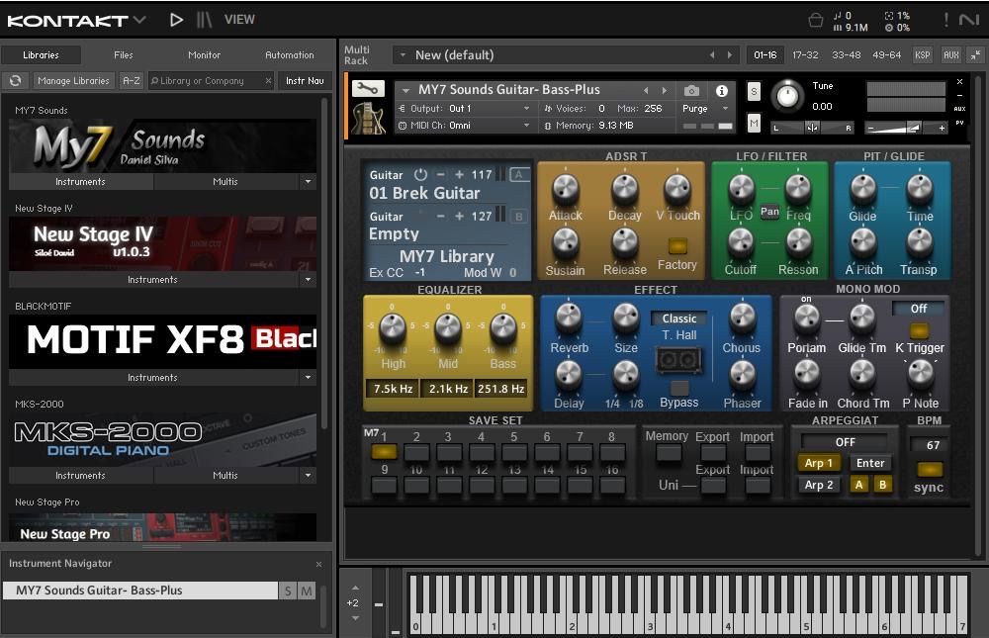Toggle the Memory button
The image size is (989, 638).
point(668,452)
